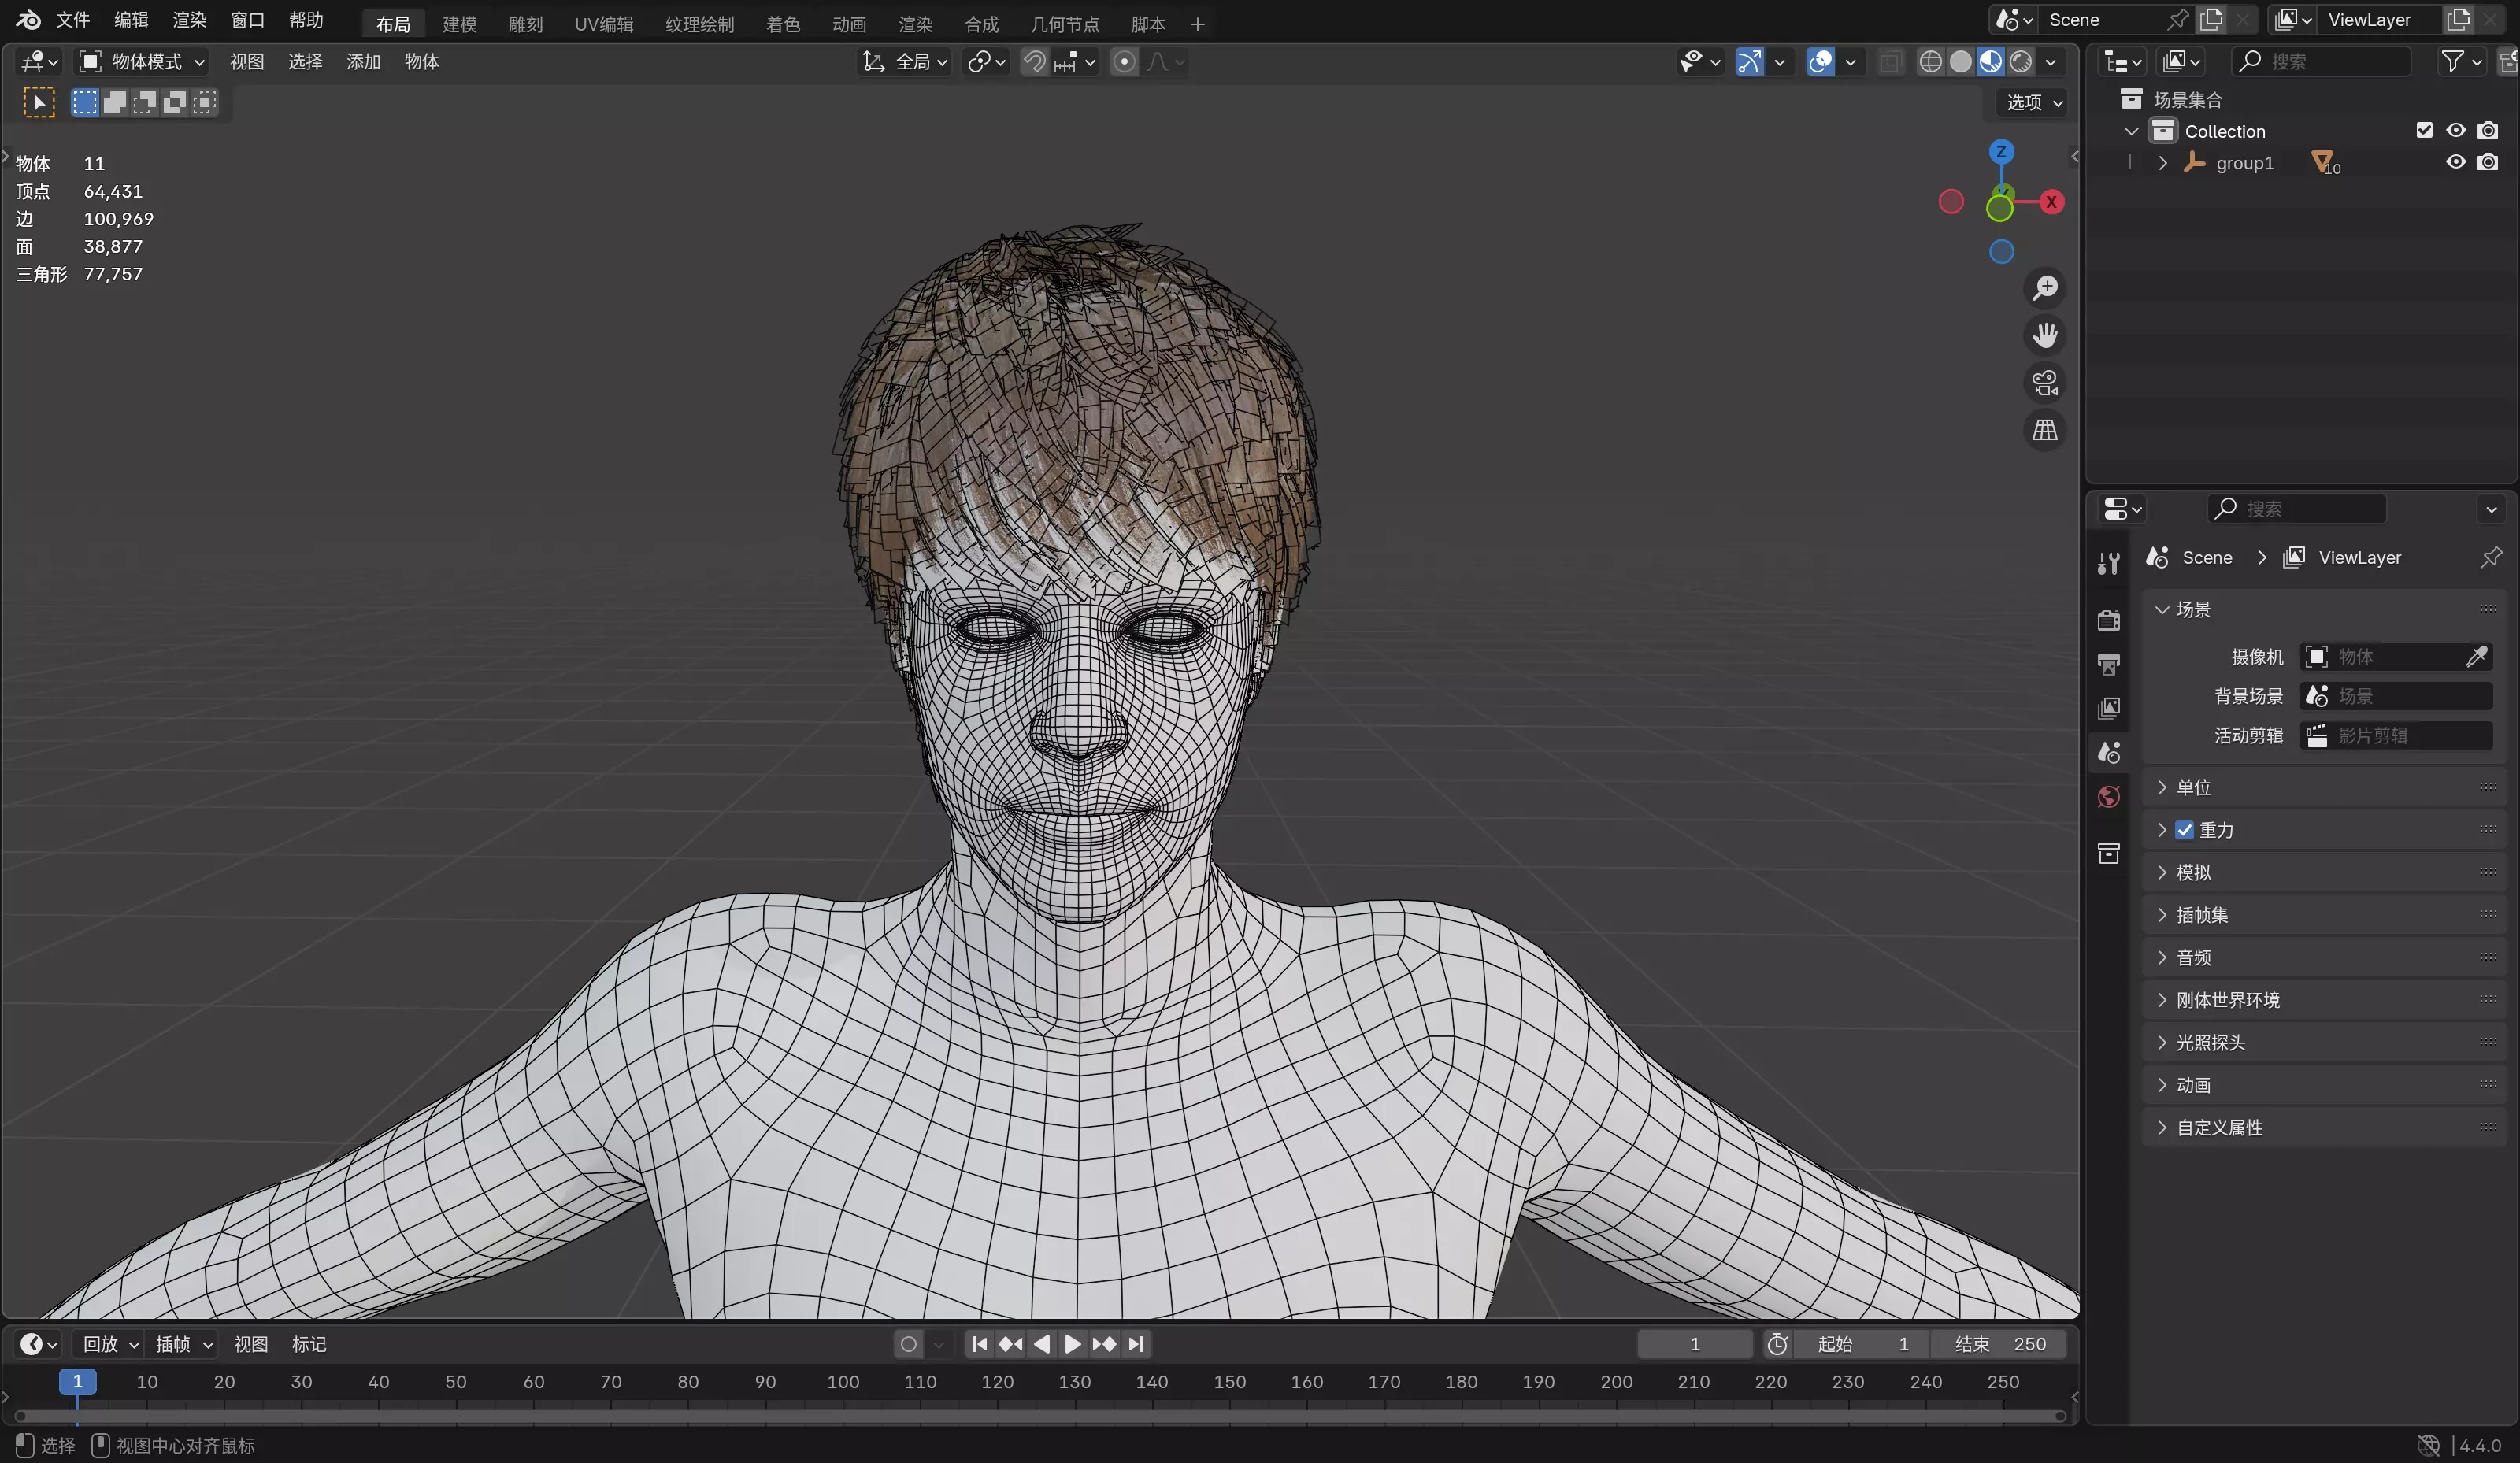Open the 全局 transform orientation dropdown
The image size is (2520, 1463).
click(905, 62)
